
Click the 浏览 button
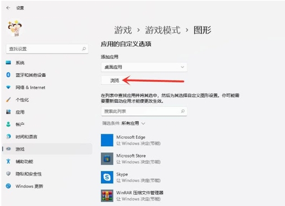[x=115, y=81]
